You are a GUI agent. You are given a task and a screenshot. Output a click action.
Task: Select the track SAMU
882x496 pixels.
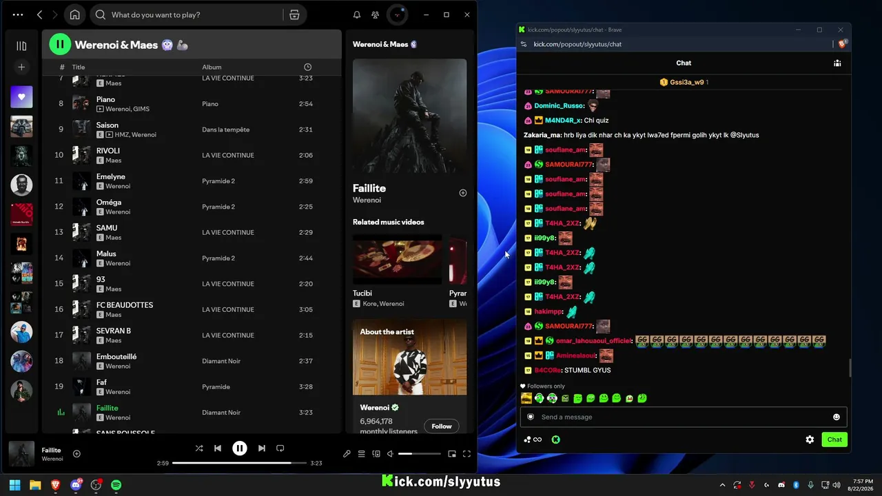192,233
